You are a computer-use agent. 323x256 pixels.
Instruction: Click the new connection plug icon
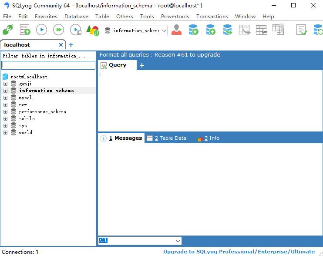pos(8,30)
